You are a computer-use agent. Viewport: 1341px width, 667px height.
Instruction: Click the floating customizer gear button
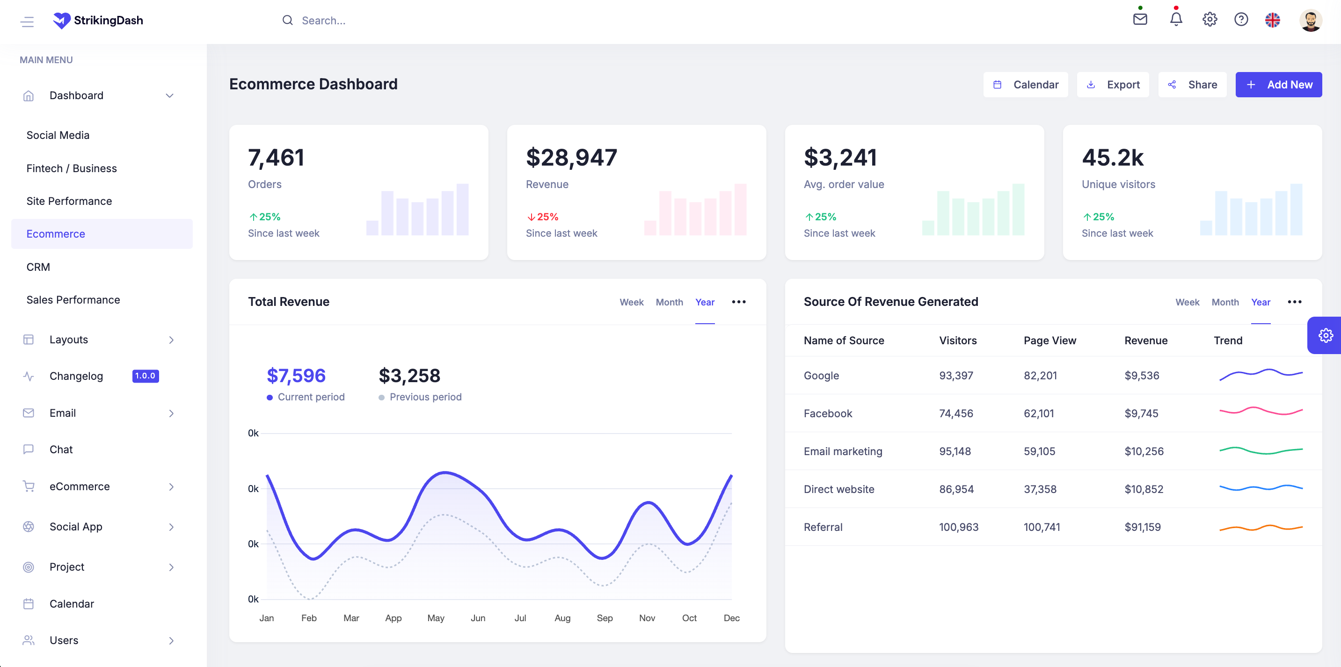1326,335
